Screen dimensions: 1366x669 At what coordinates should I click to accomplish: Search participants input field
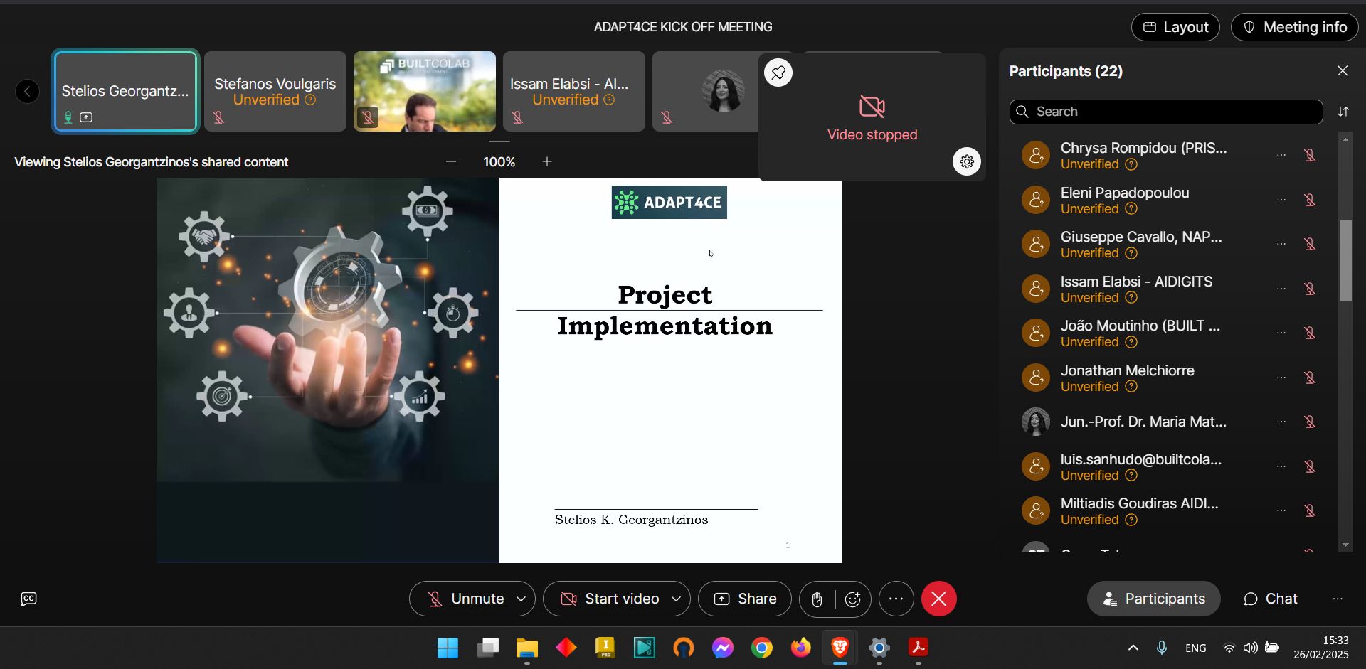[x=1166, y=112]
